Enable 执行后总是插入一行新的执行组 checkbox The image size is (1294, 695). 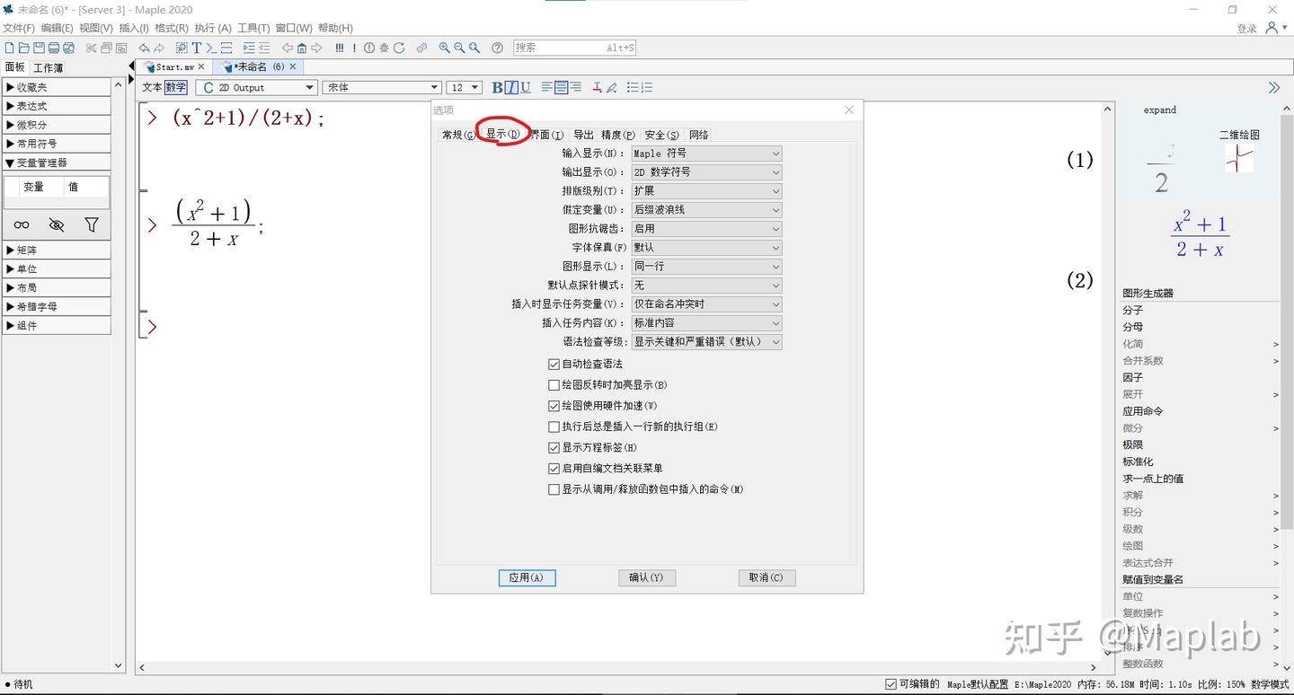point(554,427)
